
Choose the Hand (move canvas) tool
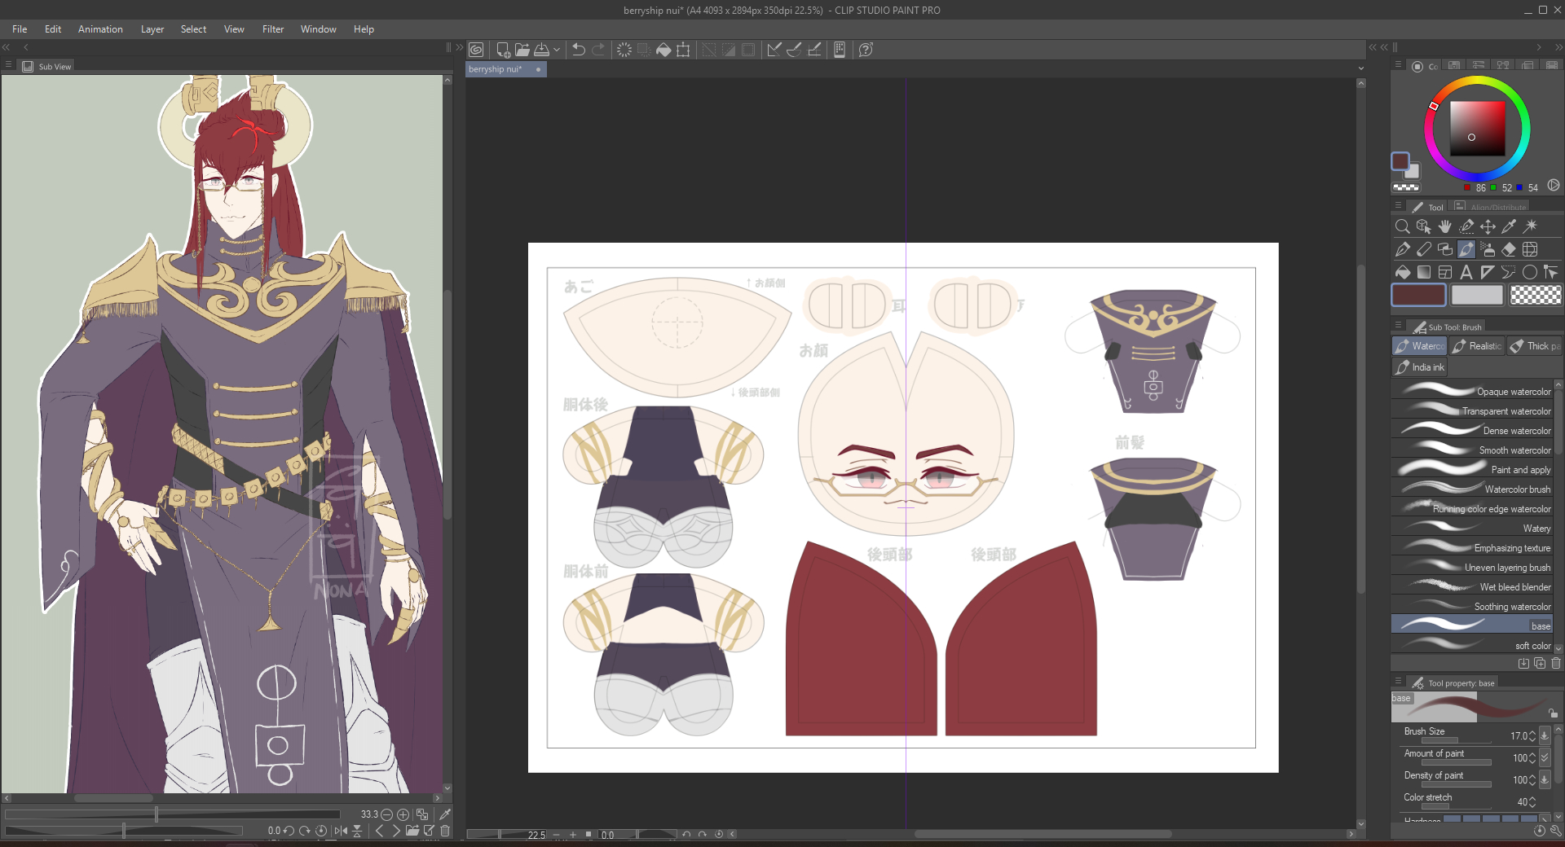click(x=1444, y=226)
